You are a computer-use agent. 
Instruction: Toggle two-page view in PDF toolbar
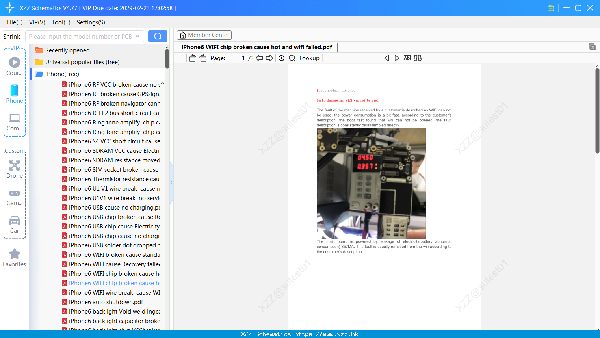point(180,58)
